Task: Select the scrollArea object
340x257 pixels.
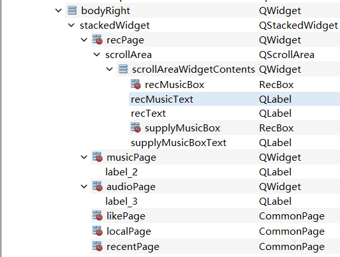Action: [x=128, y=55]
